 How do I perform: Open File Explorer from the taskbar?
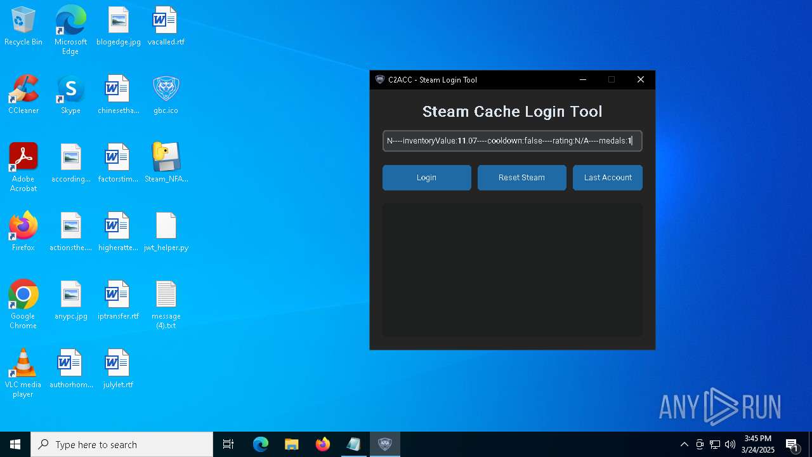(291, 444)
